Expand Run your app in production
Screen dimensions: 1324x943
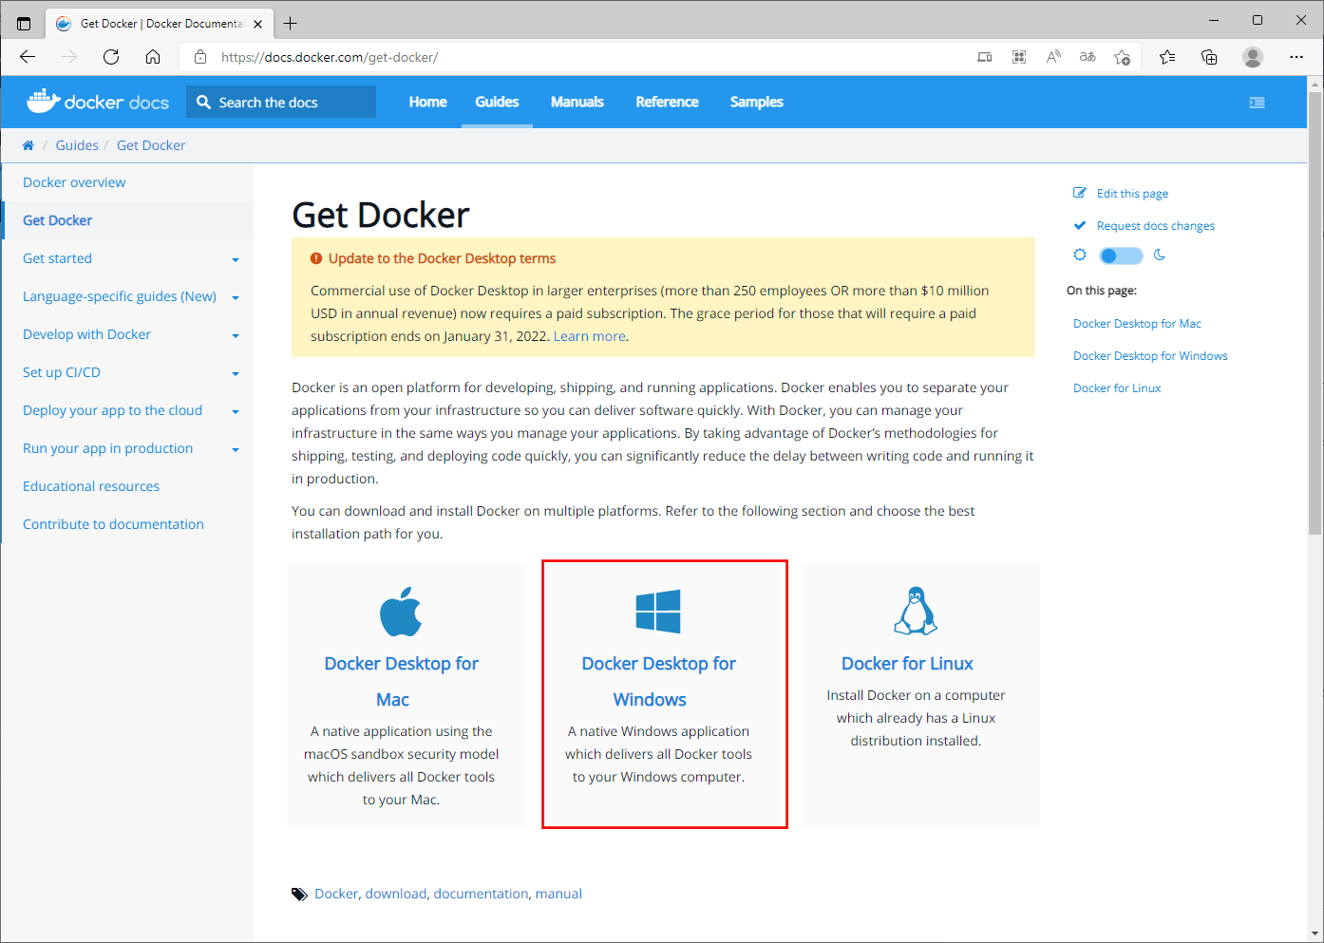point(236,449)
